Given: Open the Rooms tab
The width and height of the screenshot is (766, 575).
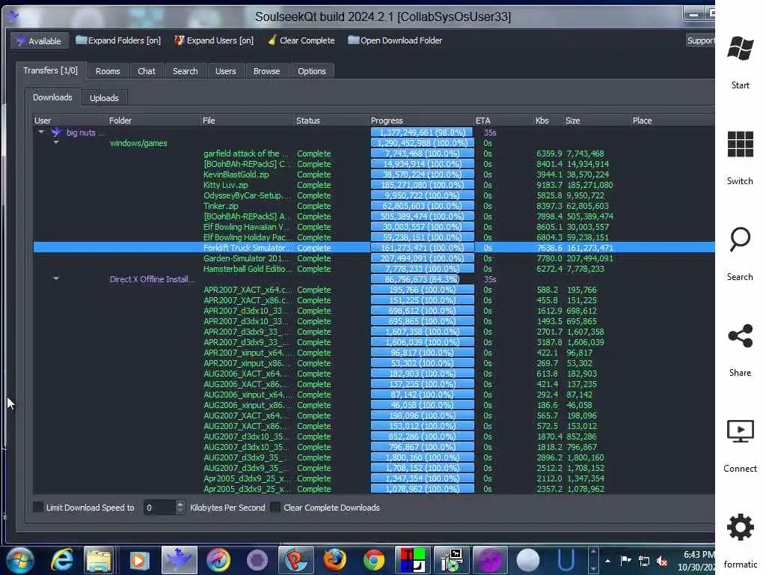Looking at the screenshot, I should point(108,71).
